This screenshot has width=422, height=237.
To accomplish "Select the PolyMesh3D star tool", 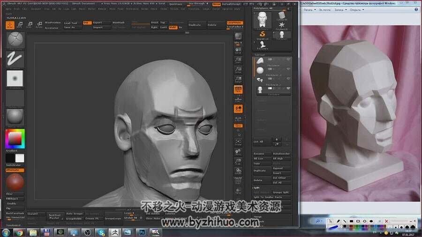I will (282, 26).
